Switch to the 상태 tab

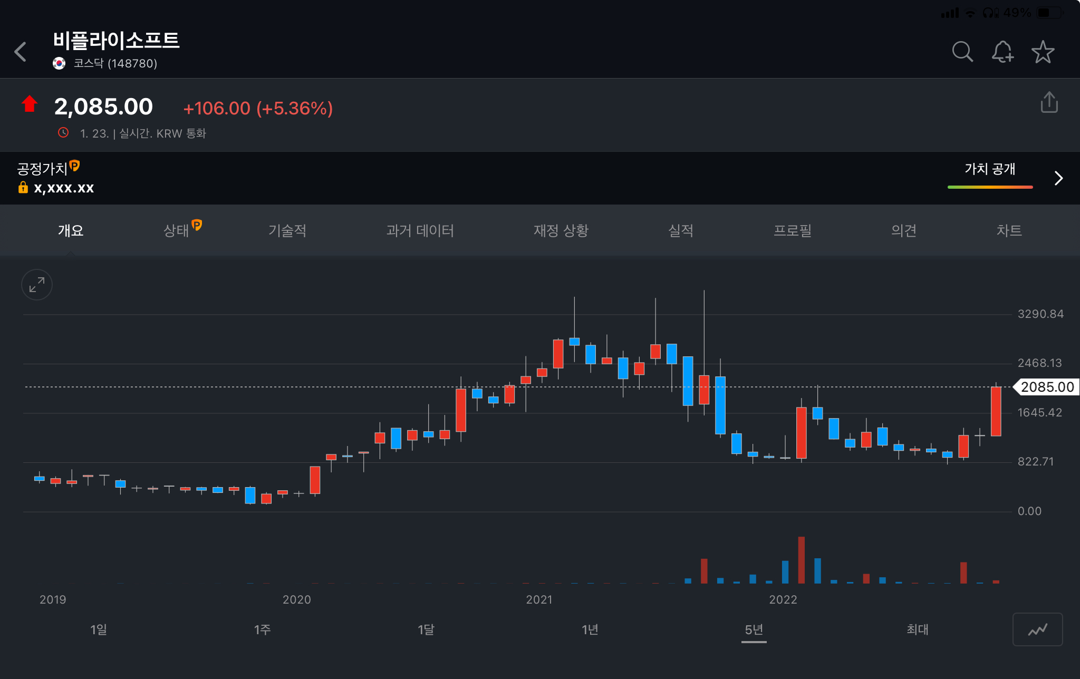tap(176, 230)
